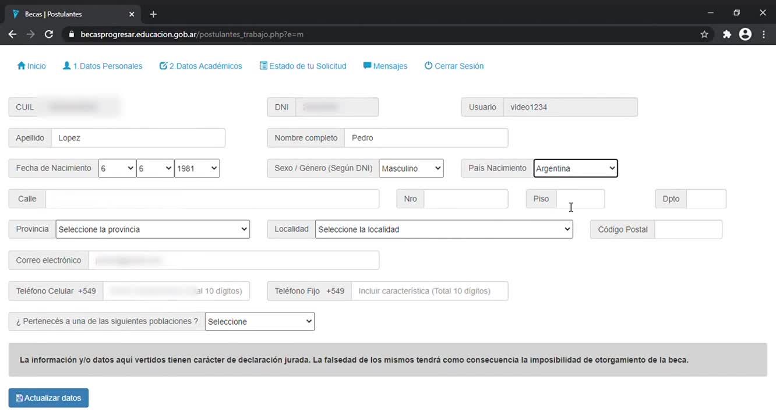This screenshot has height=419, width=776.
Task: Open 2.Datos Académicos menu item
Action: point(200,66)
